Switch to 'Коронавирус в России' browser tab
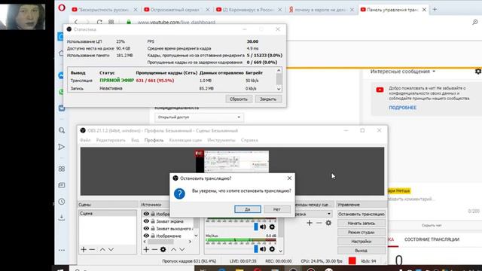The height and width of the screenshot is (271, 482). (x=249, y=10)
